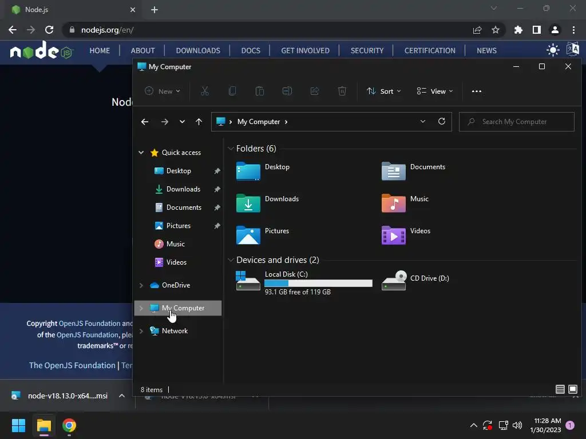The width and height of the screenshot is (586, 439).
Task: Open Chrome three-dot menu
Action: pos(573,30)
